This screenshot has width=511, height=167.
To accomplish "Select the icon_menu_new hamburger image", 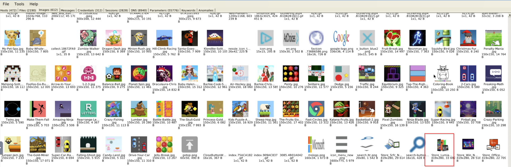I will pos(341,144).
